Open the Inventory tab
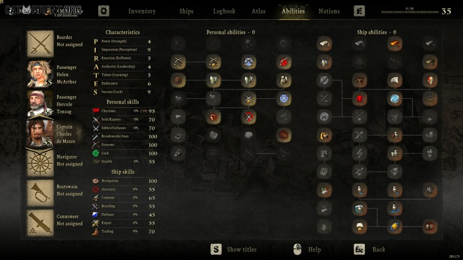This screenshot has width=463, height=260. point(142,11)
